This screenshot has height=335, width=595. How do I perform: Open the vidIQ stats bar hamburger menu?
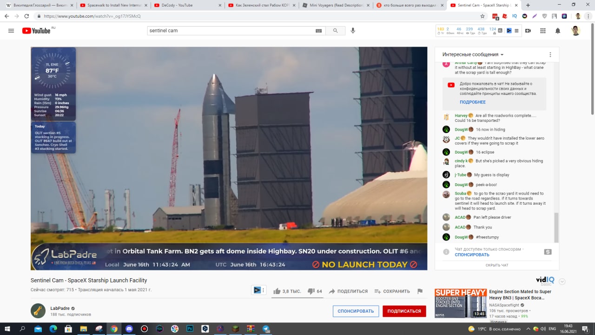516,31
